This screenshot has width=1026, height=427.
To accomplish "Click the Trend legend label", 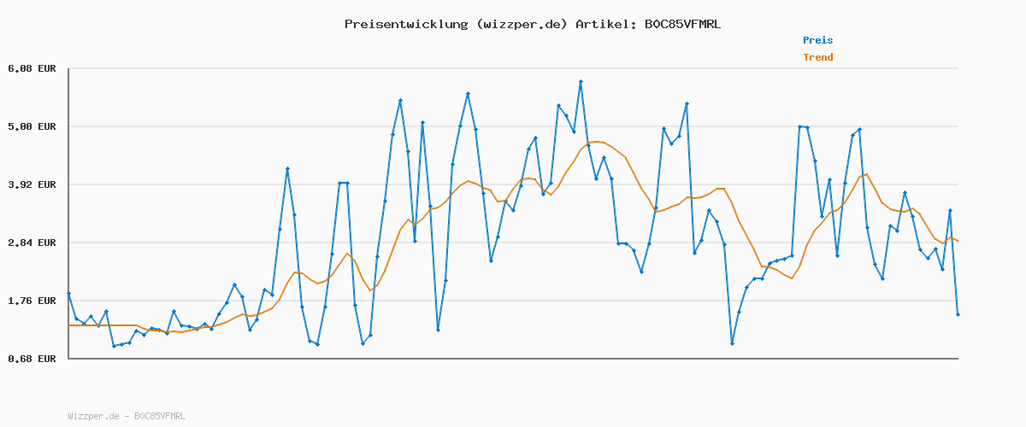I will 817,57.
